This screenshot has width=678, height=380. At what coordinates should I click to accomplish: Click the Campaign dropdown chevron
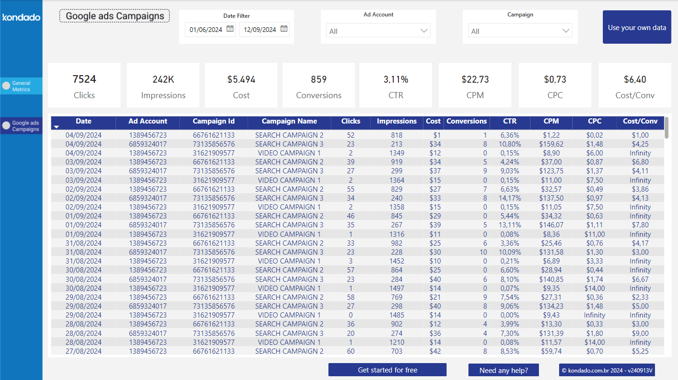pyautogui.click(x=567, y=30)
